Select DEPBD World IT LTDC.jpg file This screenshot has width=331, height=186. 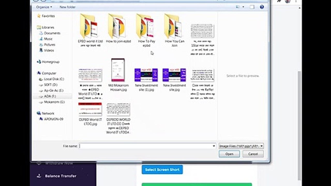[x=90, y=114]
